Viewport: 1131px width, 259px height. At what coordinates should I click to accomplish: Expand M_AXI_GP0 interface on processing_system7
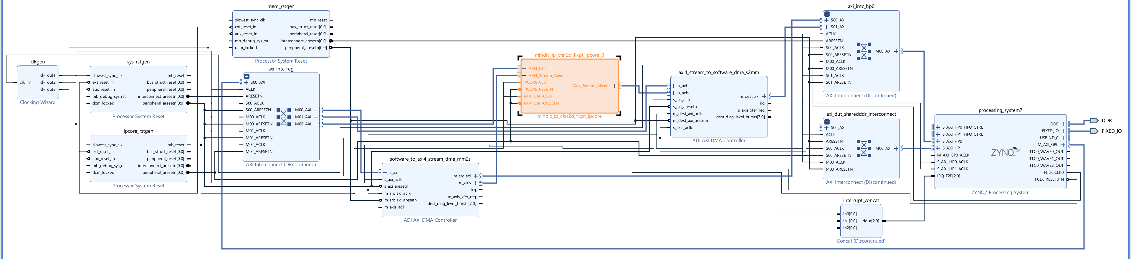pyautogui.click(x=1063, y=145)
